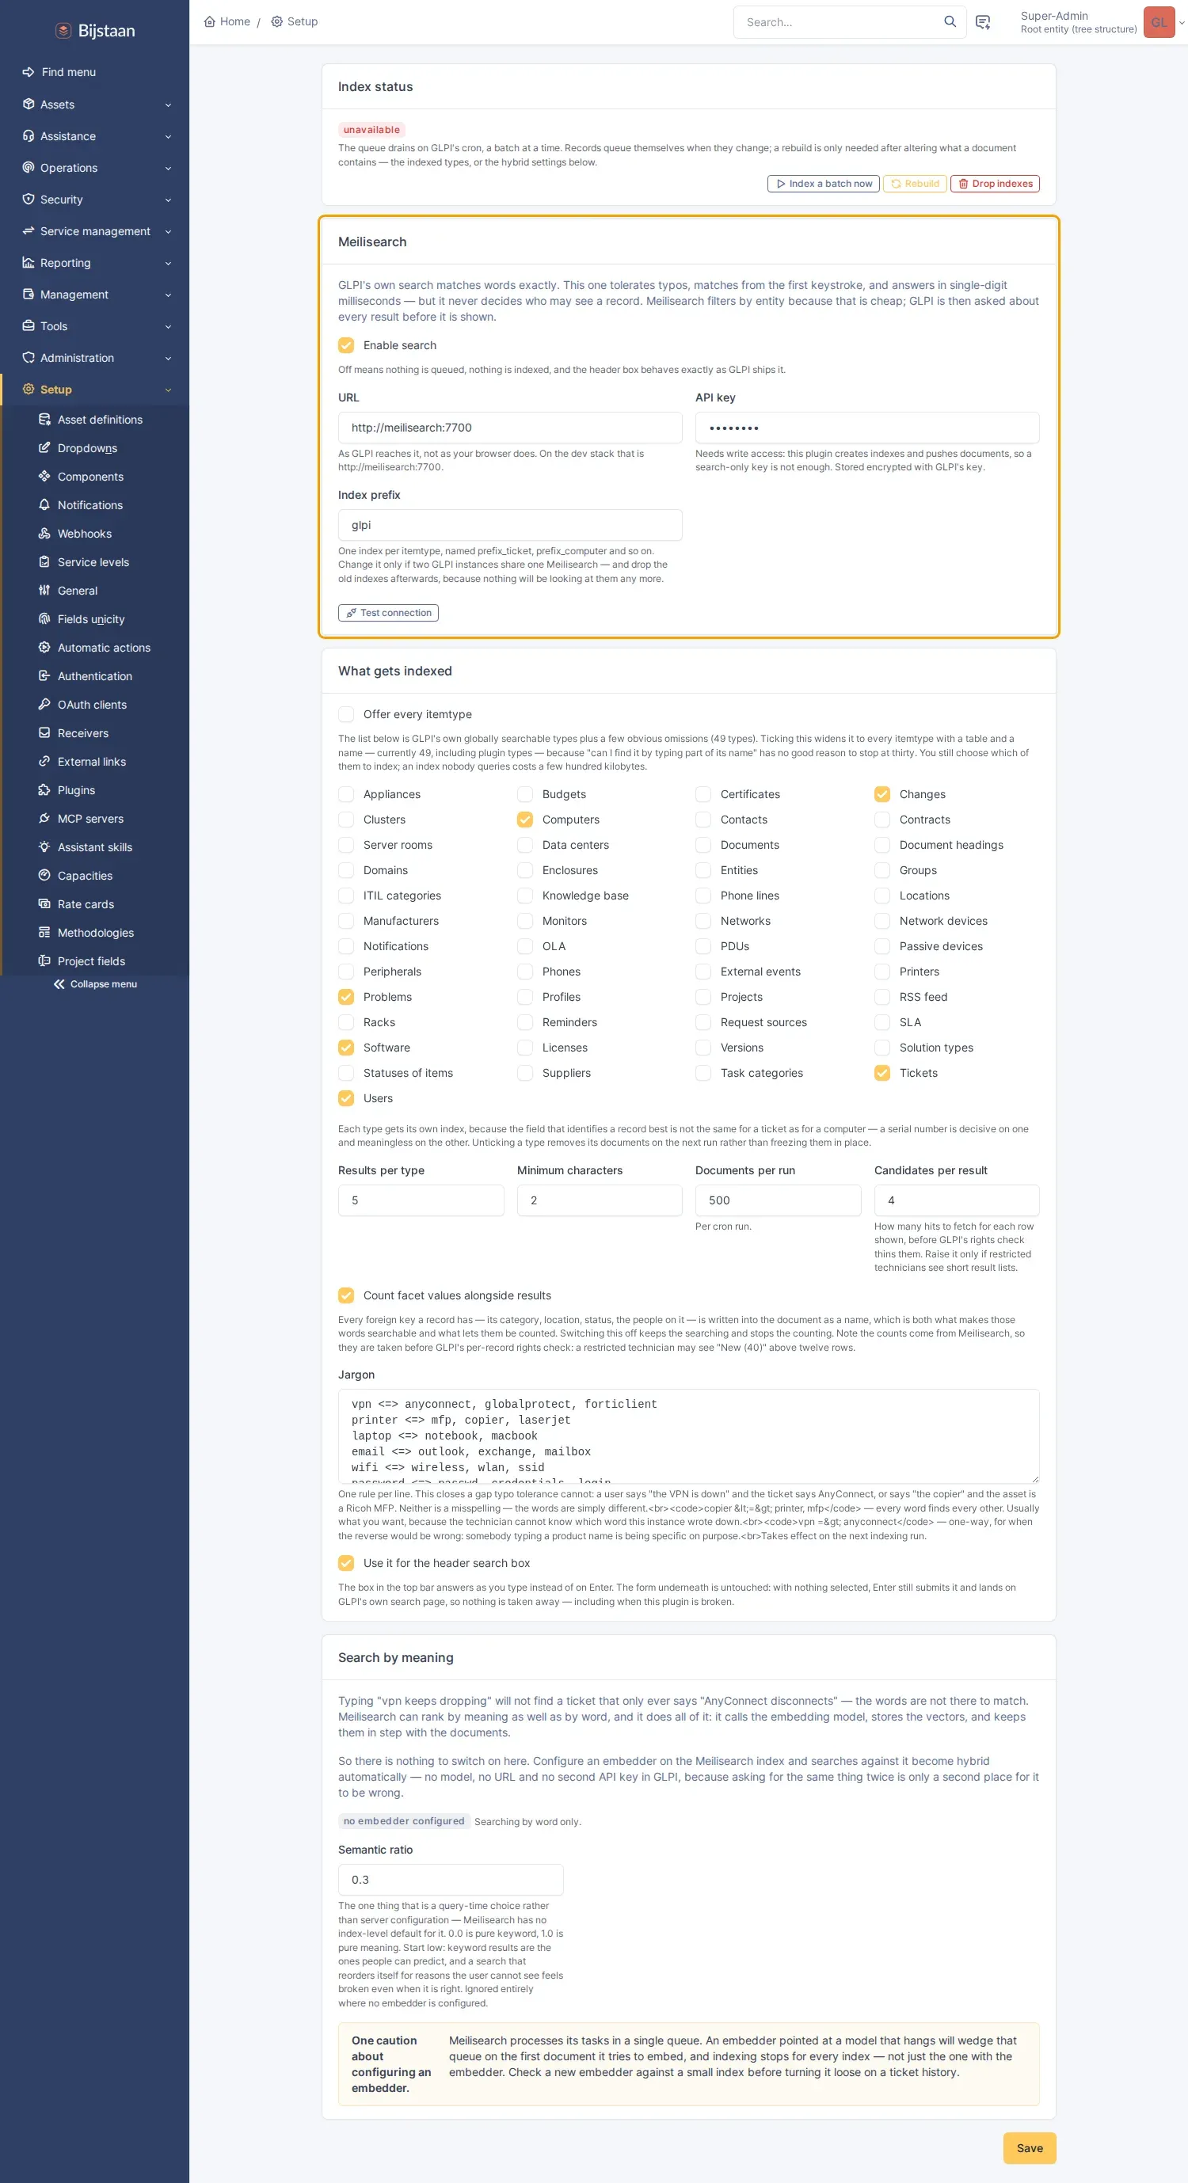
Task: Expand the Administration menu
Action: click(x=95, y=359)
